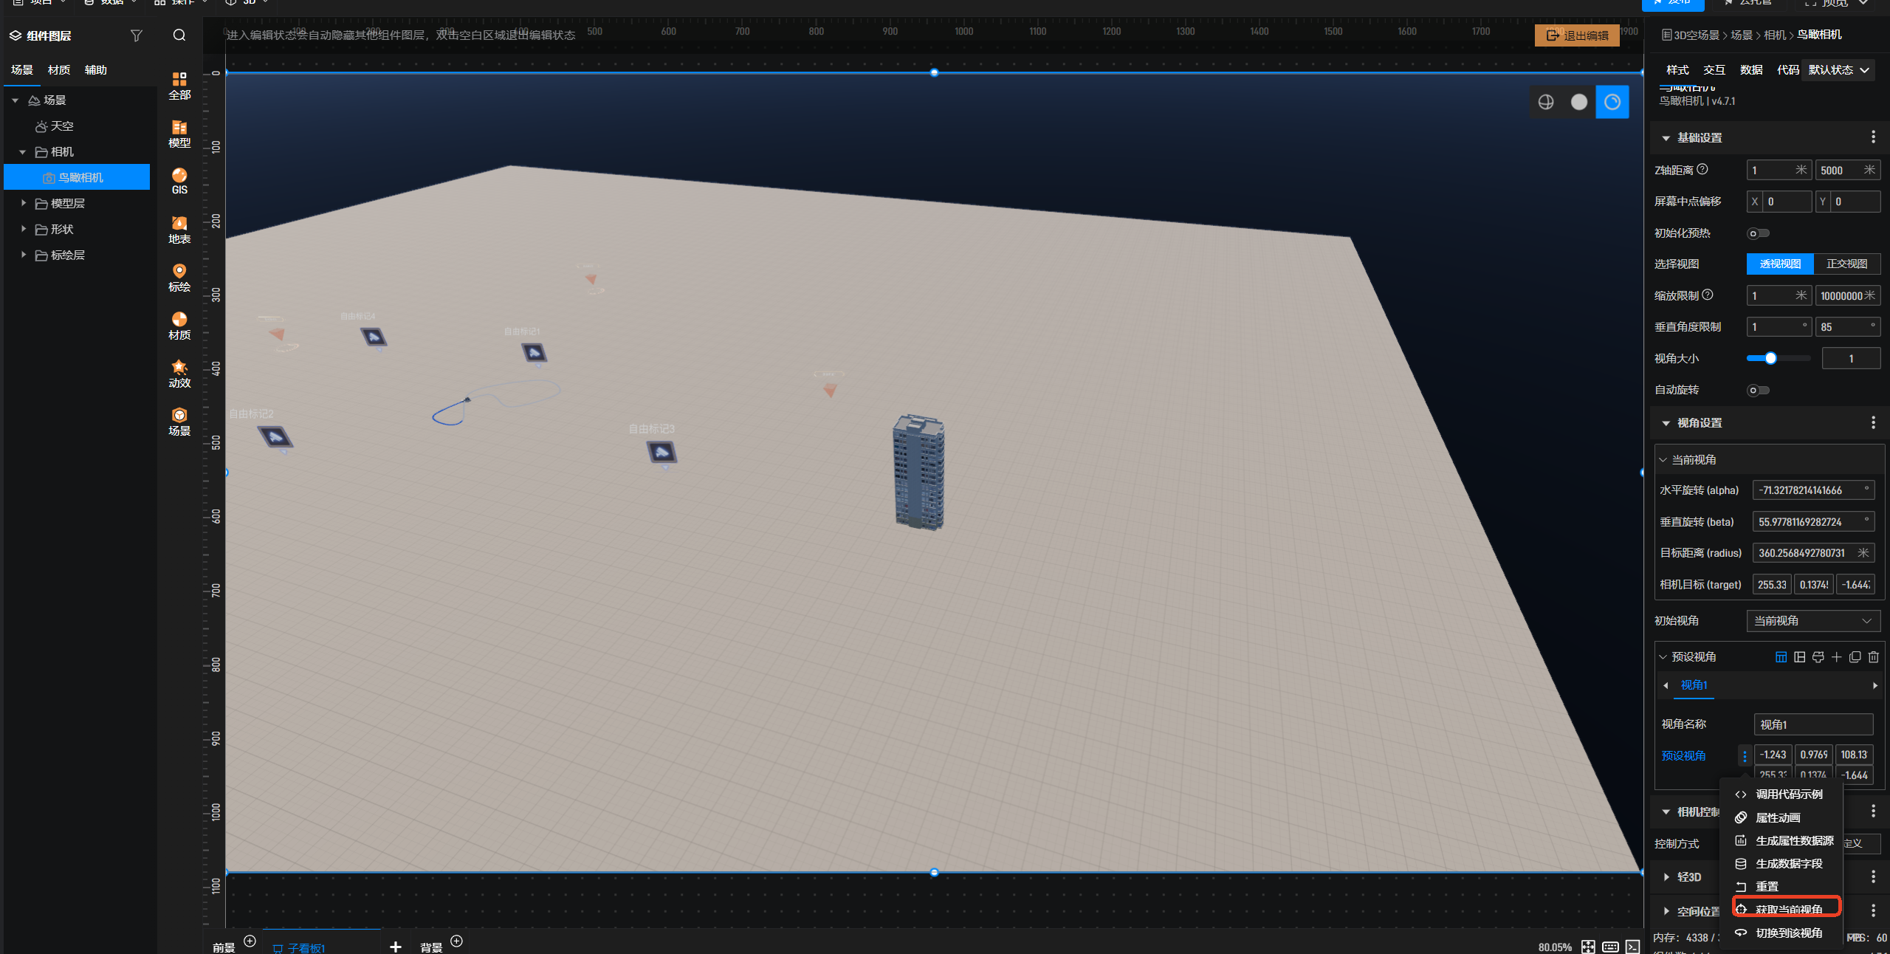This screenshot has width=1890, height=954.
Task: Click the 退出编辑 button
Action: pyautogui.click(x=1576, y=35)
